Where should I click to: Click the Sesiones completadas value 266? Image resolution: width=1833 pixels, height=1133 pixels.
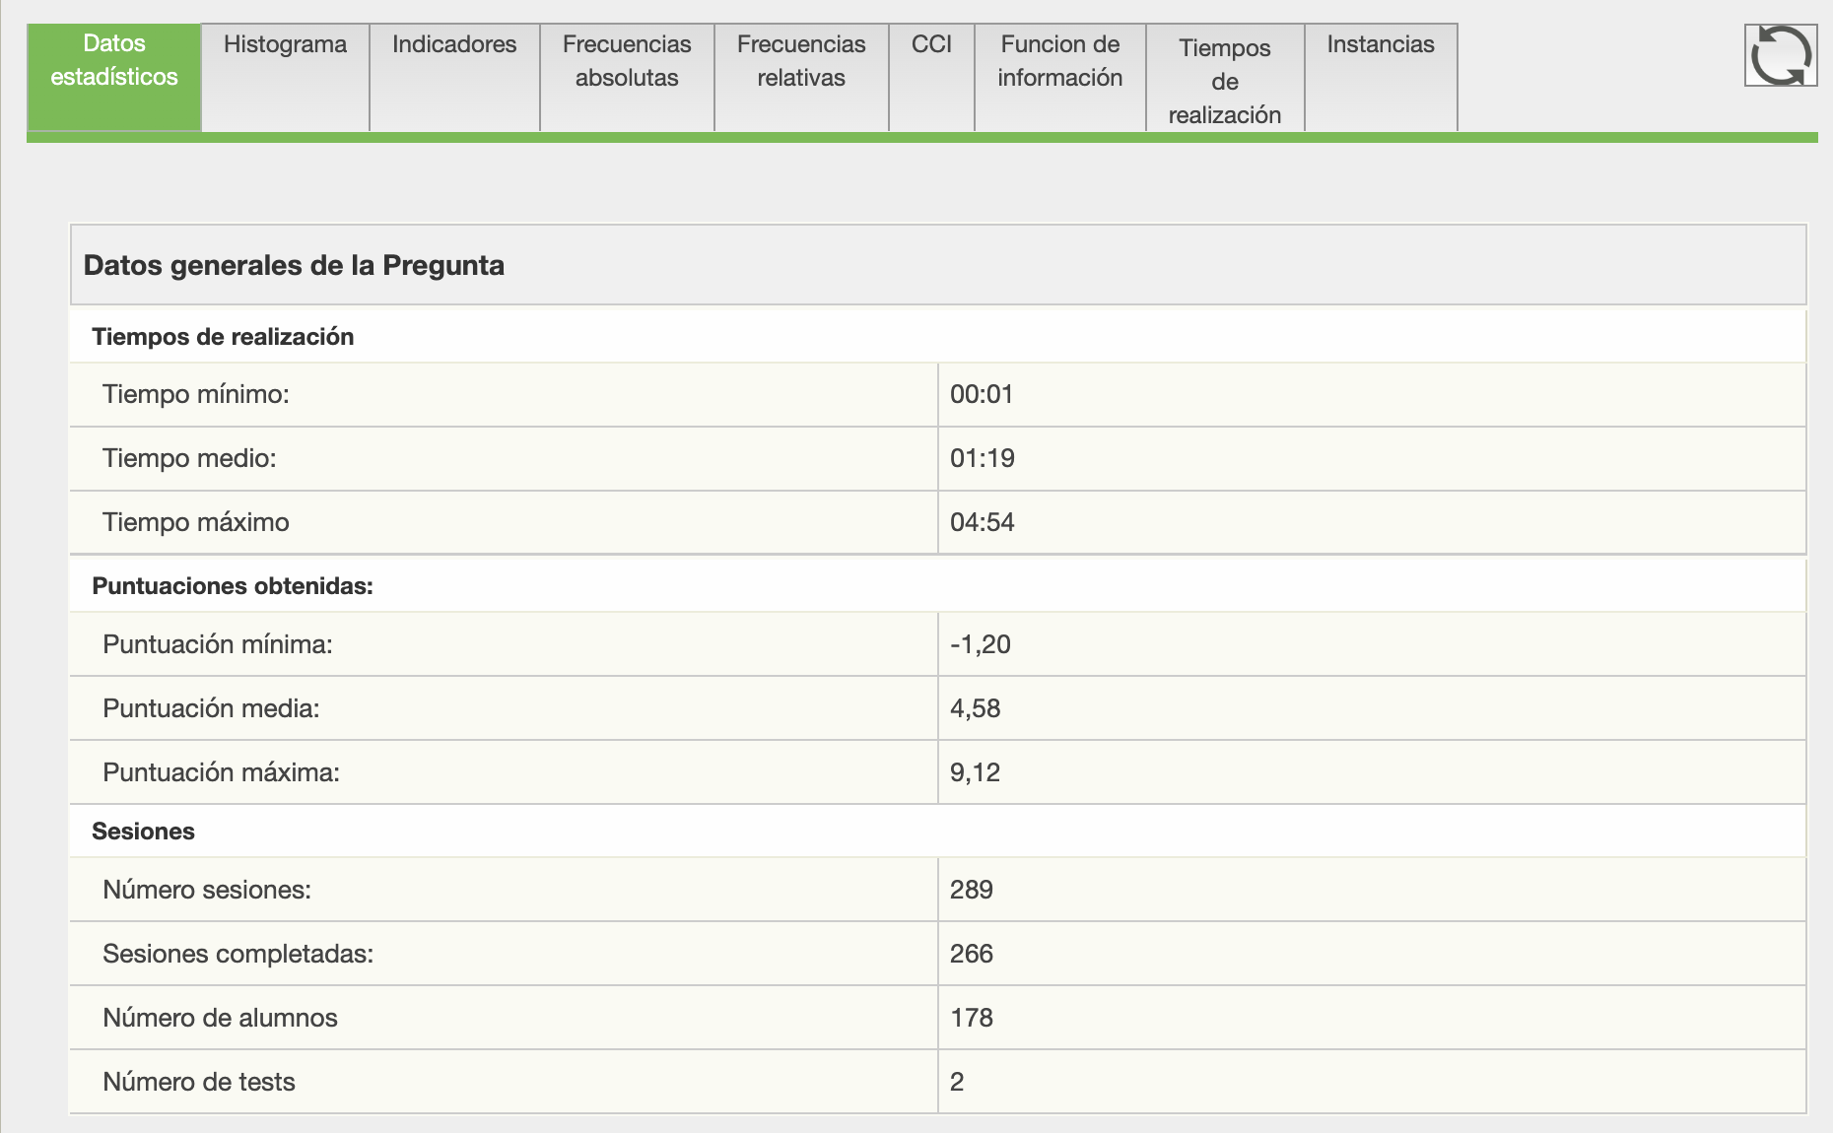(x=971, y=955)
